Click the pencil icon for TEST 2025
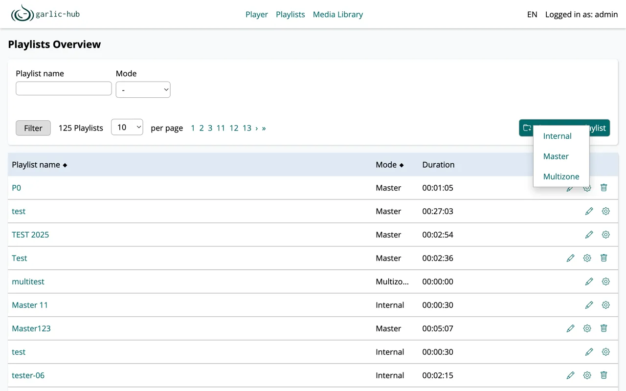The height and width of the screenshot is (391, 626). click(x=589, y=235)
